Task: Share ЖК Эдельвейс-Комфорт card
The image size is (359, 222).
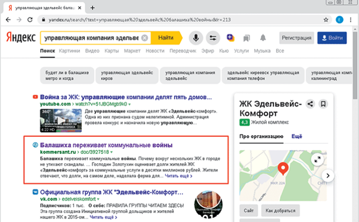Action: click(x=310, y=104)
